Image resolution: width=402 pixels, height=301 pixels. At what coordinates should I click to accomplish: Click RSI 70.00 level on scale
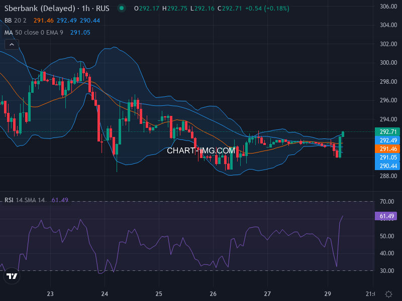[x=387, y=202]
